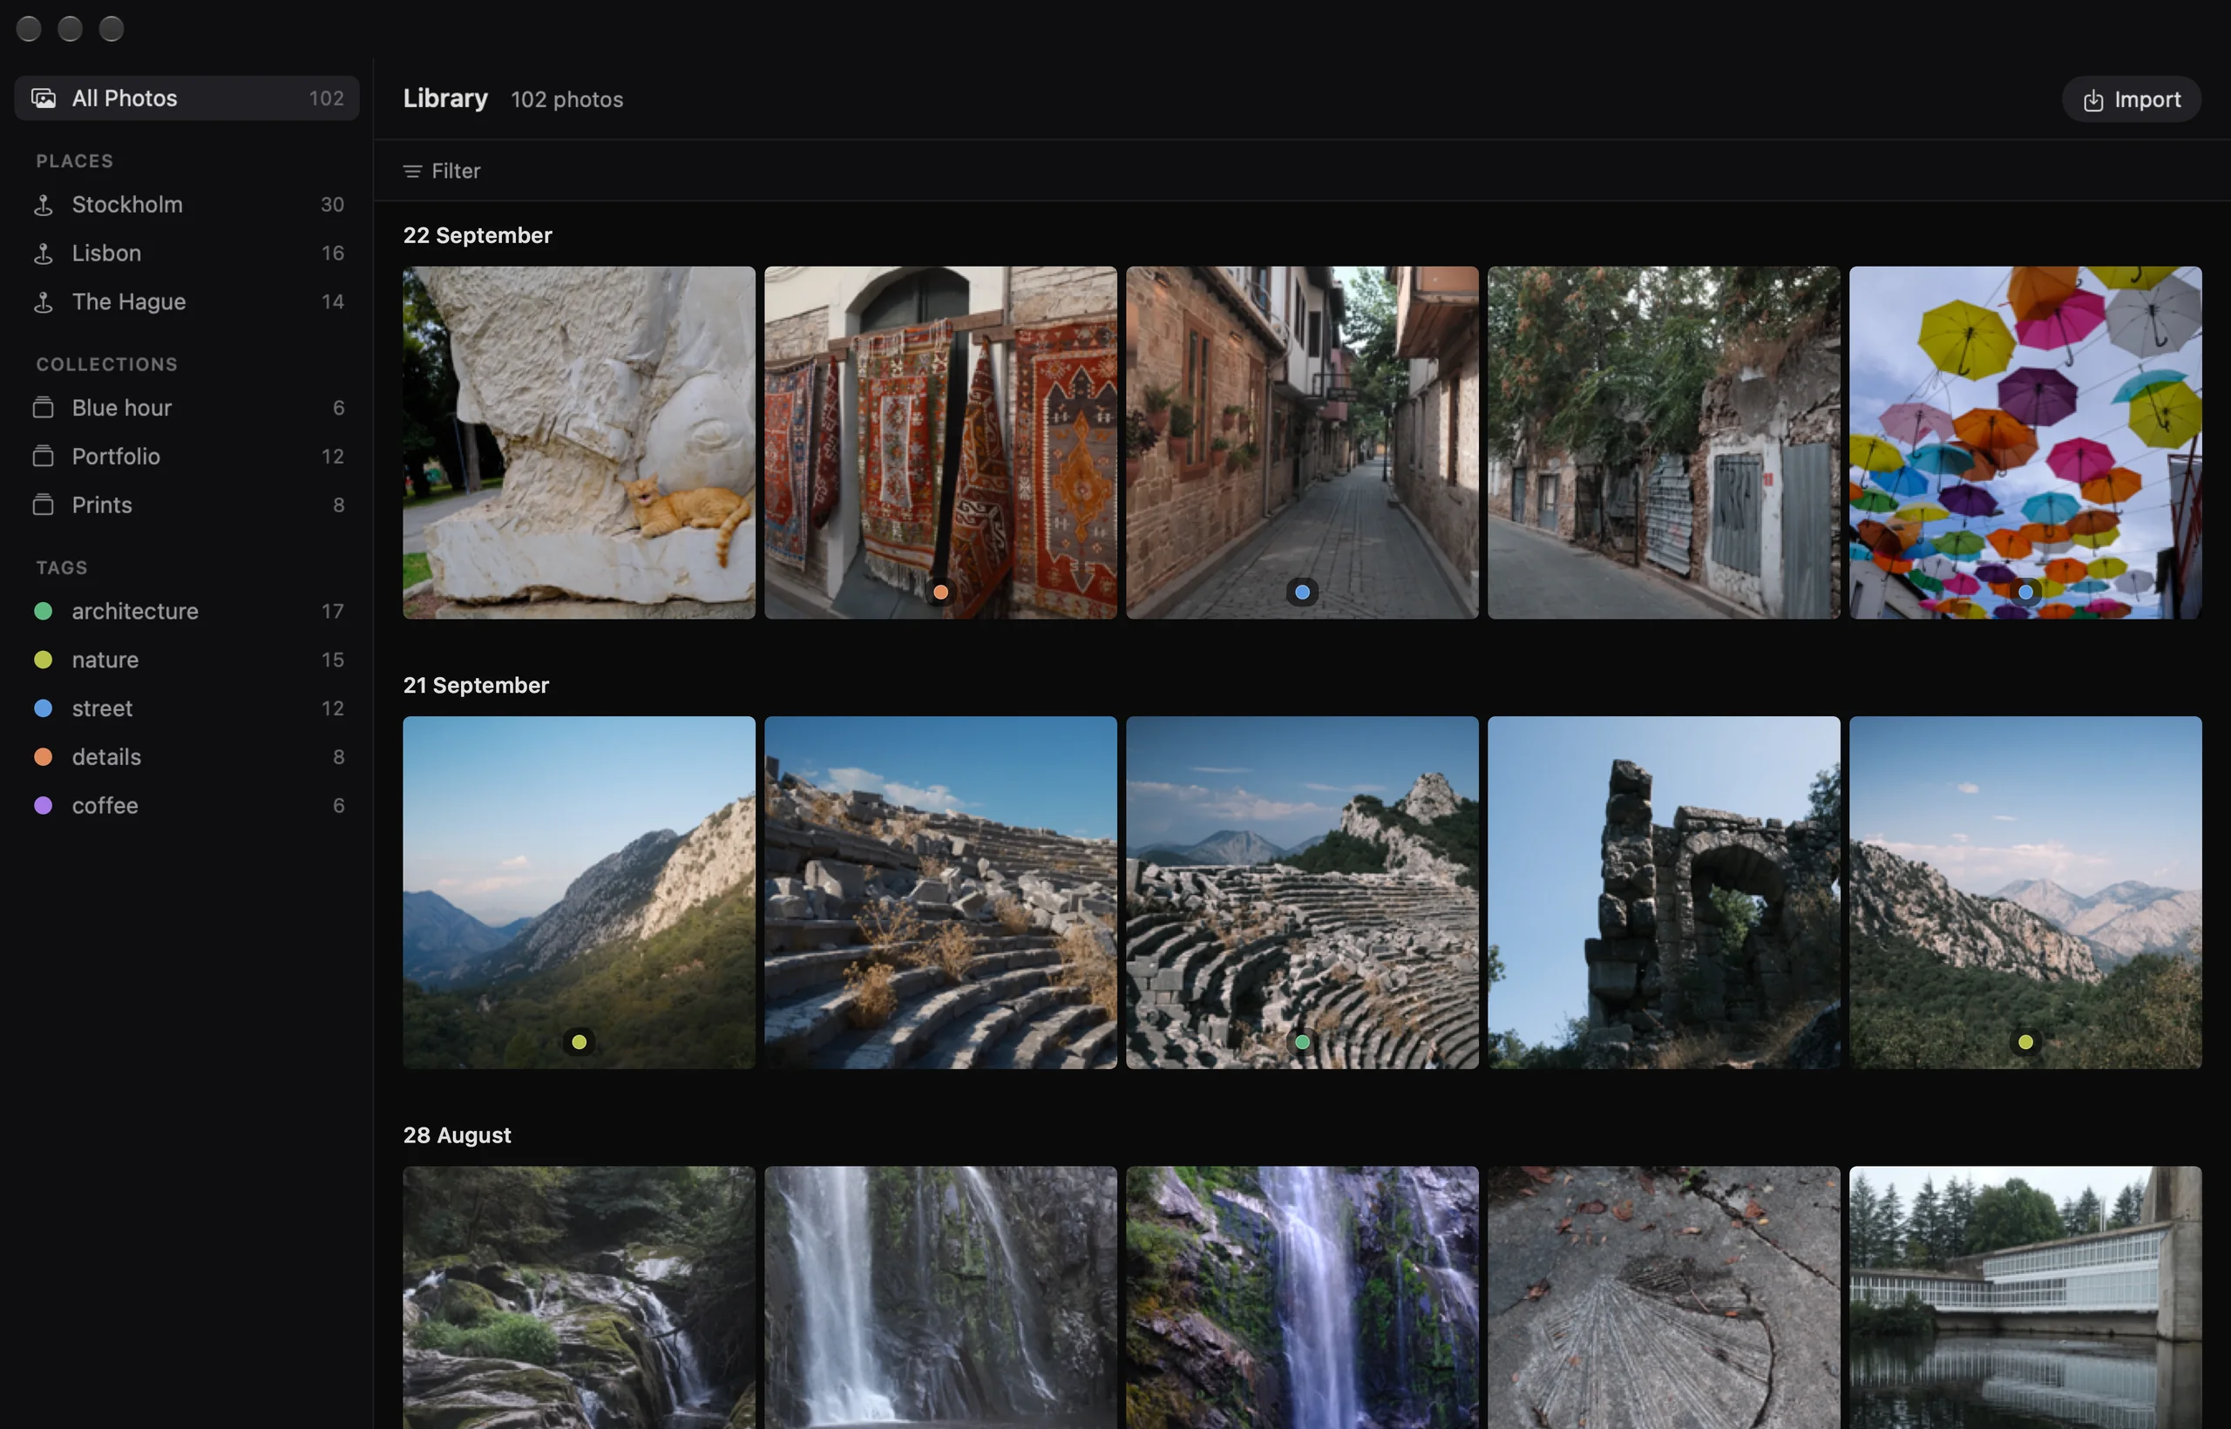Click the Portfolio collection icon
2231x1429 pixels.
(44, 456)
